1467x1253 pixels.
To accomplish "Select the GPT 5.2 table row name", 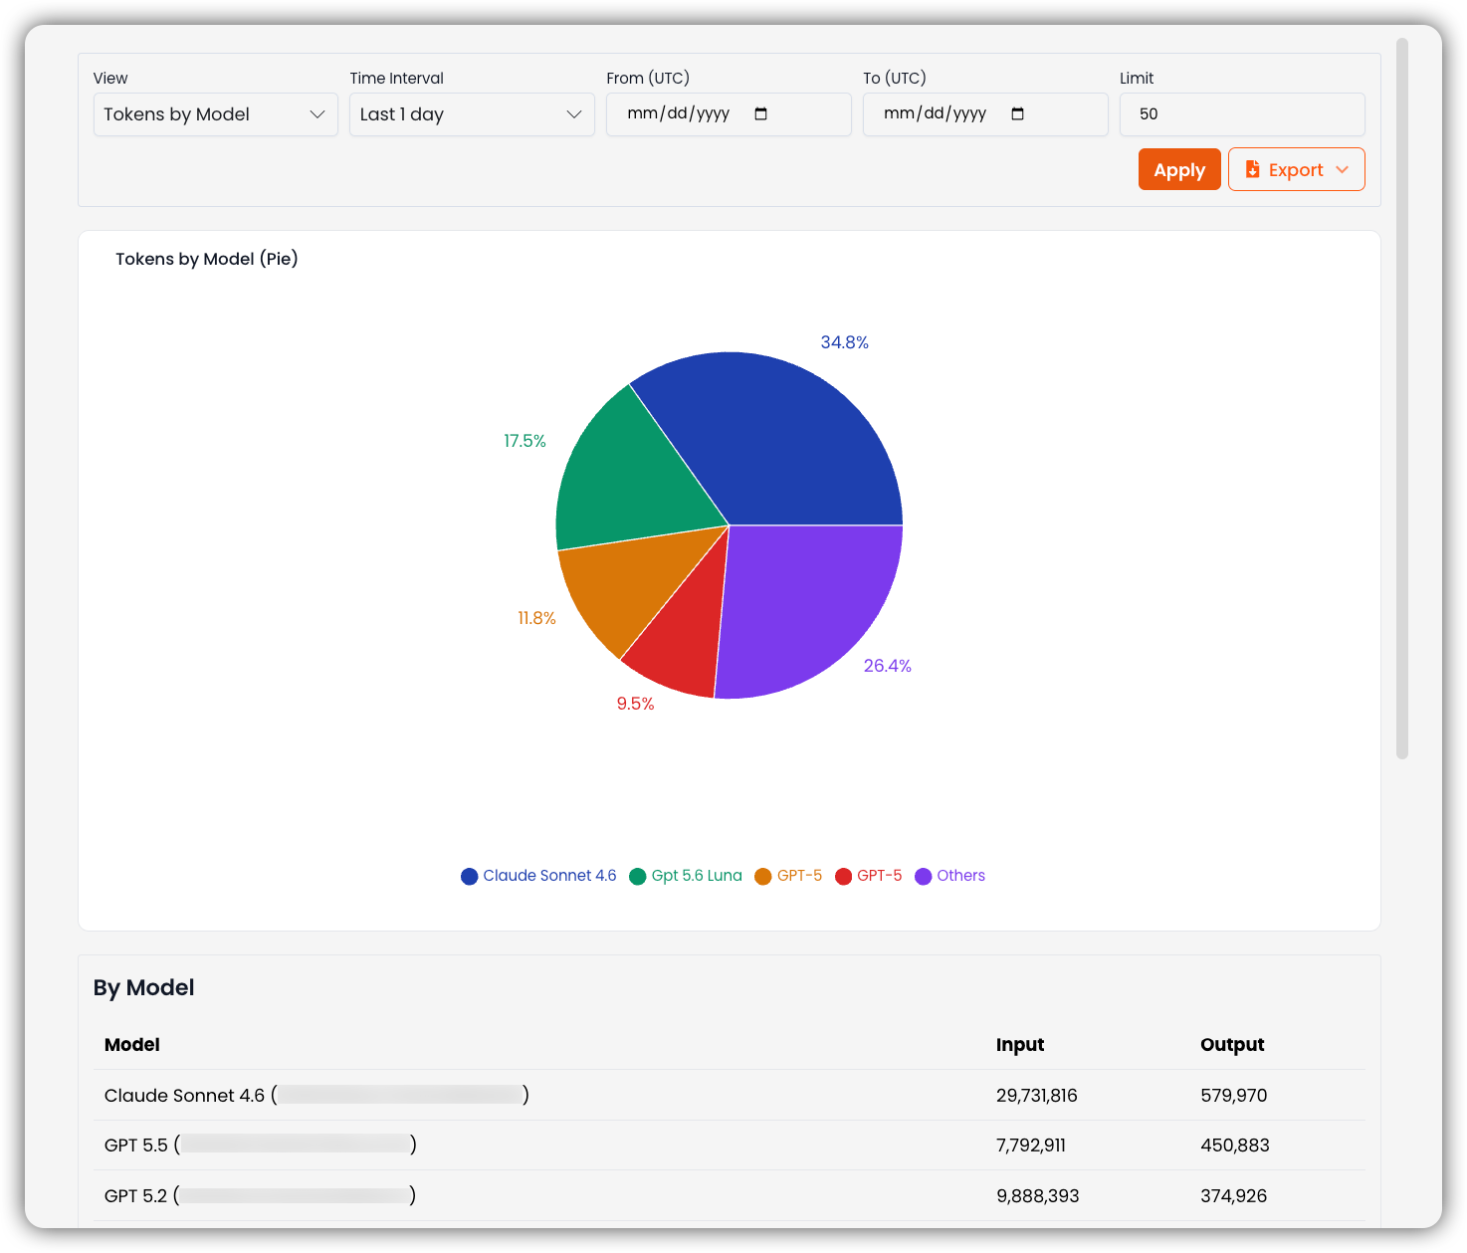I will click(x=261, y=1195).
